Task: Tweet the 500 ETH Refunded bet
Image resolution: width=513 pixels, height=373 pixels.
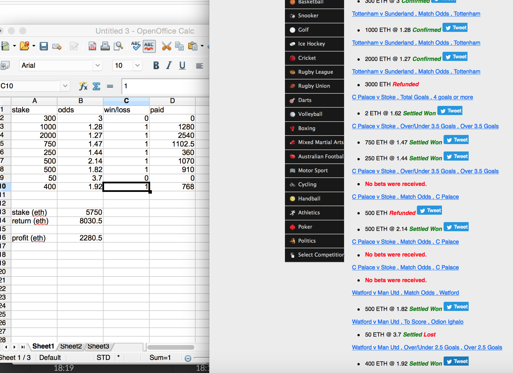Action: [429, 210]
